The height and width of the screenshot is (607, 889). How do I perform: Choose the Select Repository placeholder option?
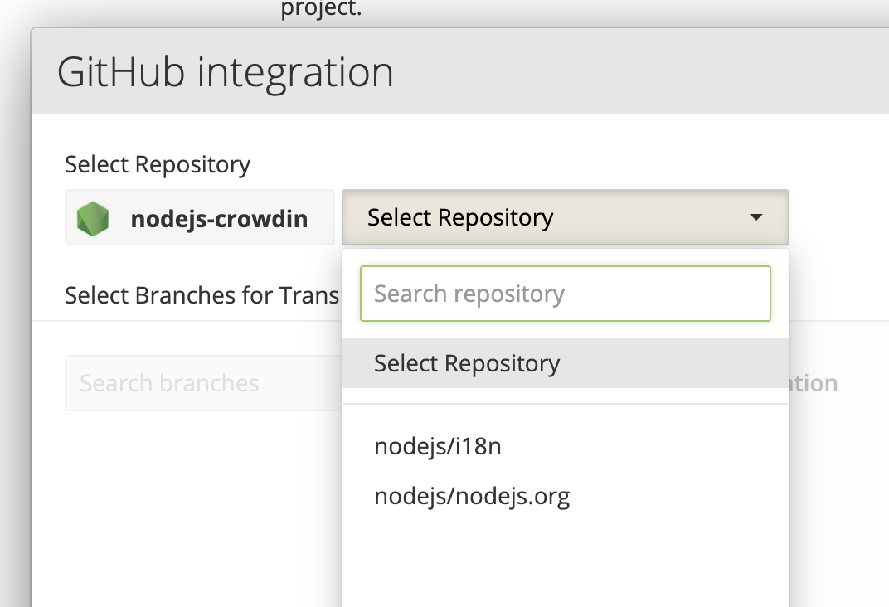(x=566, y=363)
